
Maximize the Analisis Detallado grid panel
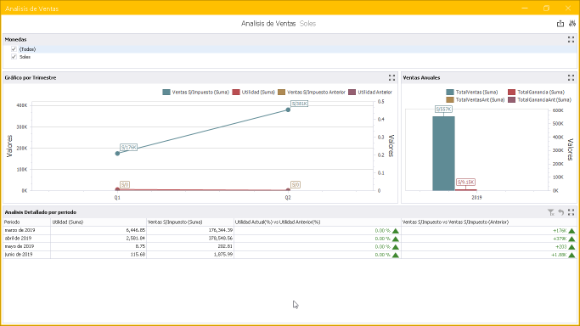(572, 212)
